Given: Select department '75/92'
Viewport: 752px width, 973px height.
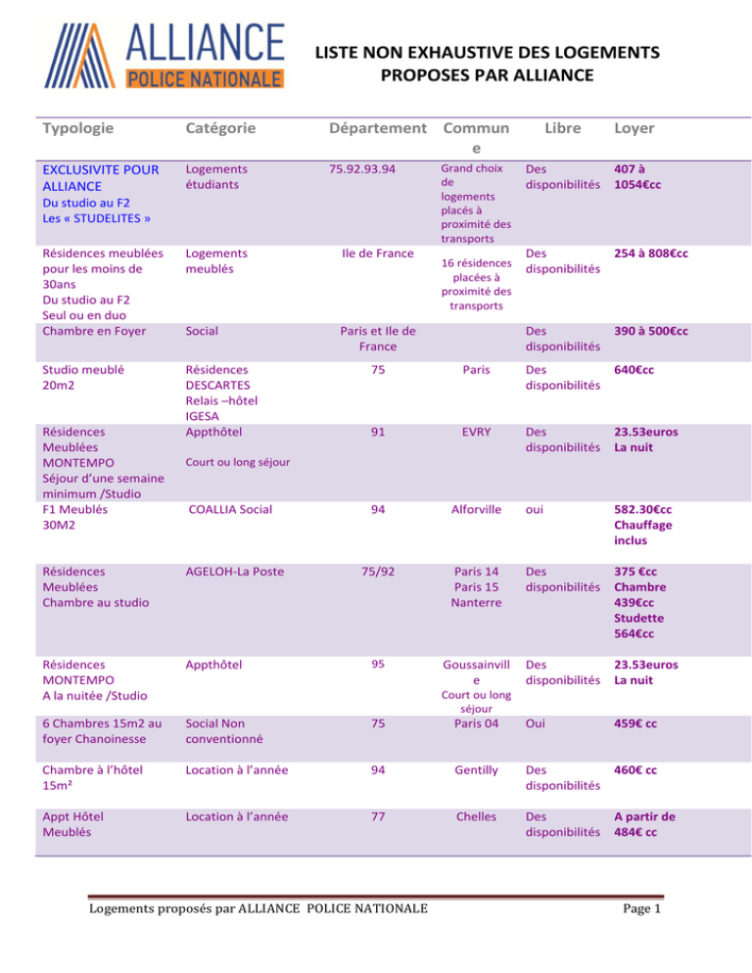Looking at the screenshot, I should pyautogui.click(x=378, y=572).
